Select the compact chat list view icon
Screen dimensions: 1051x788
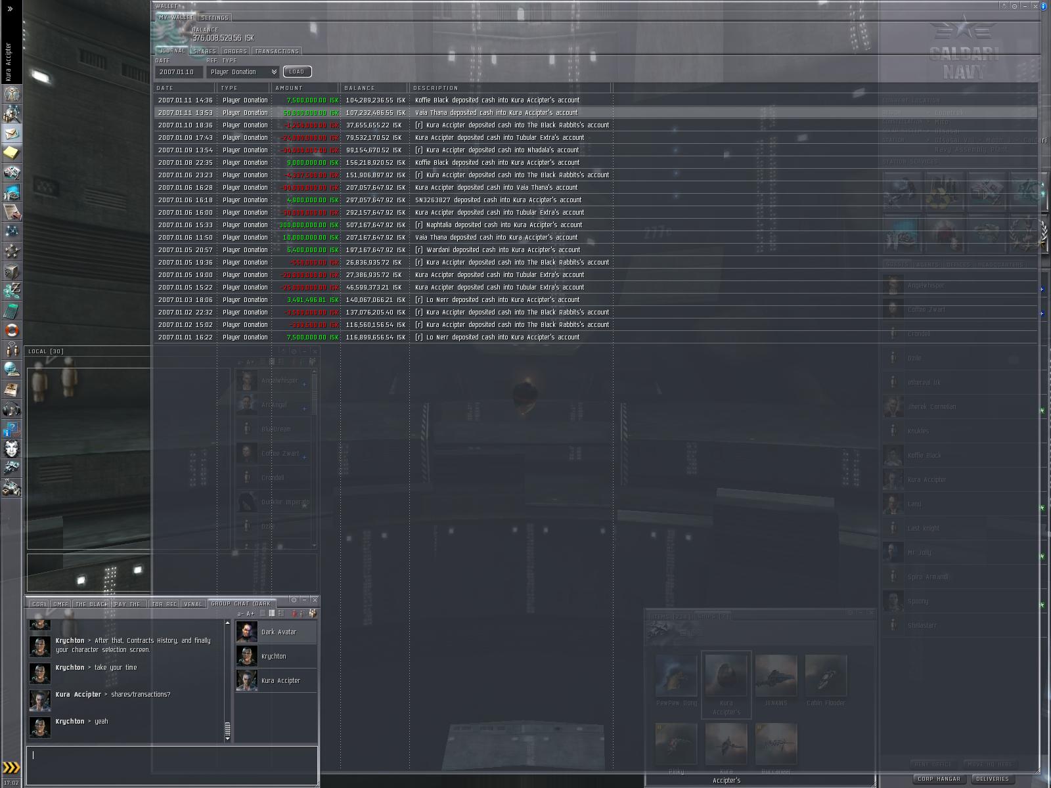262,613
